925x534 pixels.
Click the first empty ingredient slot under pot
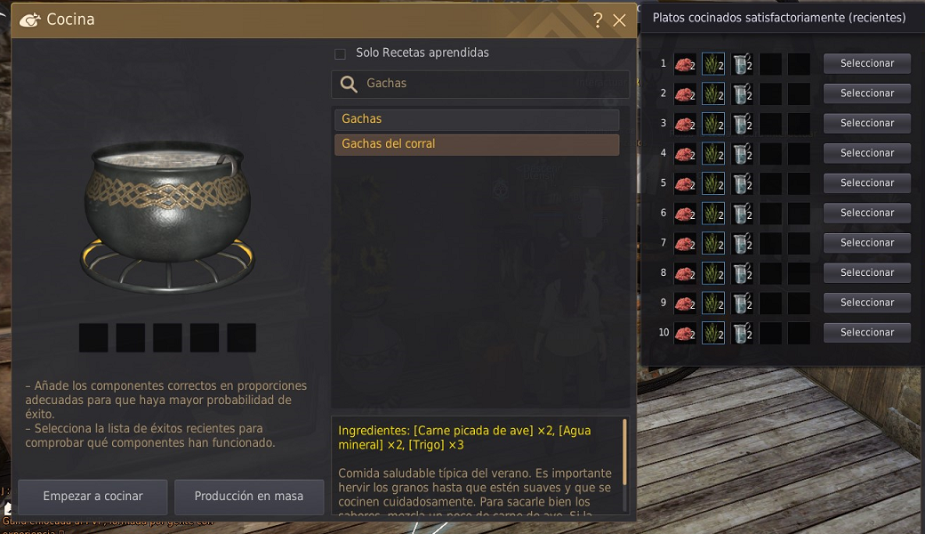(x=93, y=337)
